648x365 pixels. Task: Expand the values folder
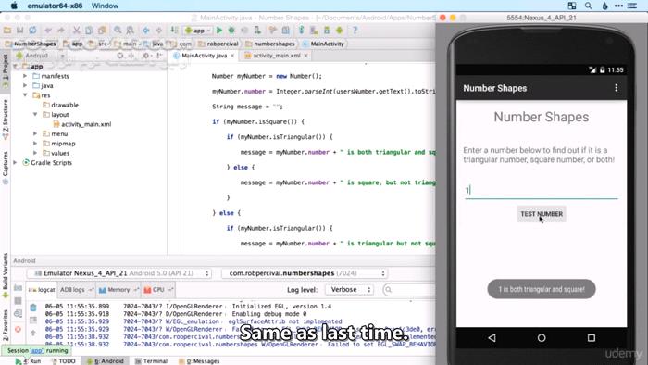tap(35, 153)
